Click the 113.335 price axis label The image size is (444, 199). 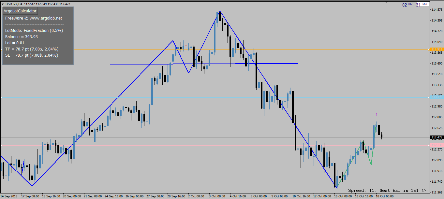[437, 85]
